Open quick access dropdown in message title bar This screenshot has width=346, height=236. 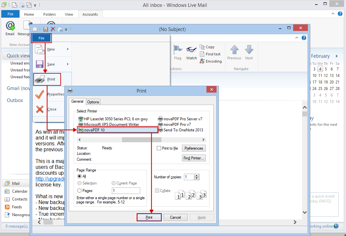[x=66, y=29]
